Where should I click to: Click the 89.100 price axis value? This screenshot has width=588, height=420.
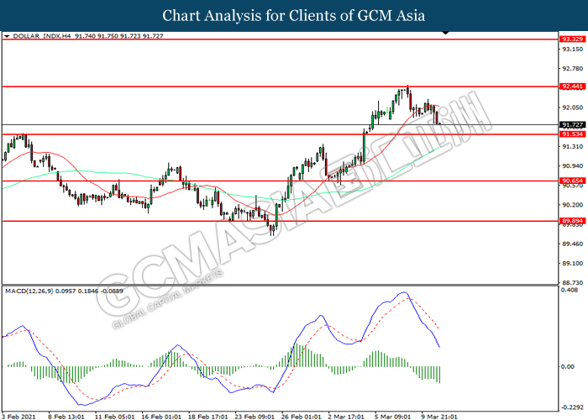[572, 264]
